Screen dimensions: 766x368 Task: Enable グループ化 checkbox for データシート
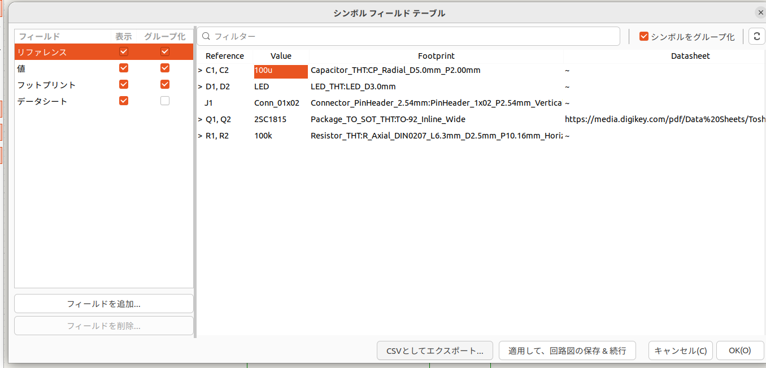tap(165, 101)
